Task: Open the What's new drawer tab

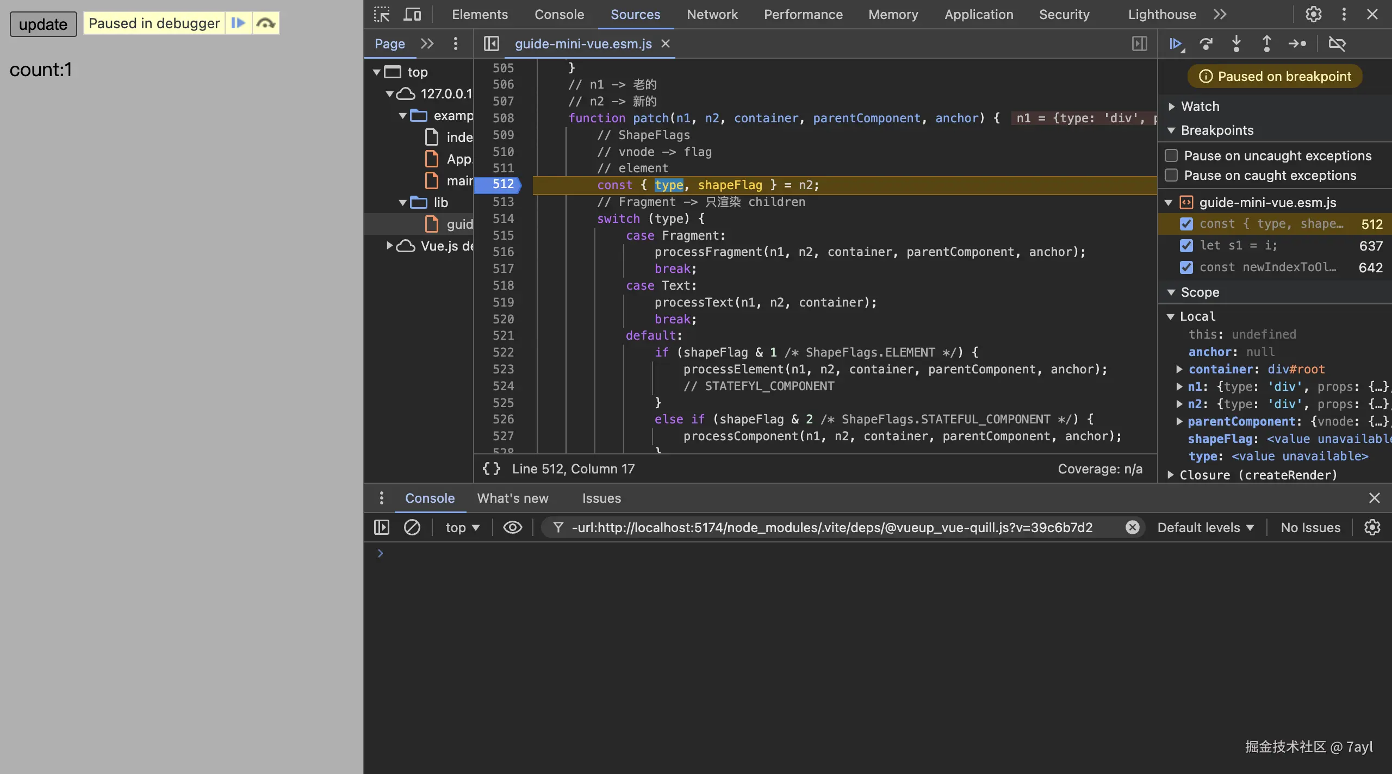Action: click(x=512, y=498)
